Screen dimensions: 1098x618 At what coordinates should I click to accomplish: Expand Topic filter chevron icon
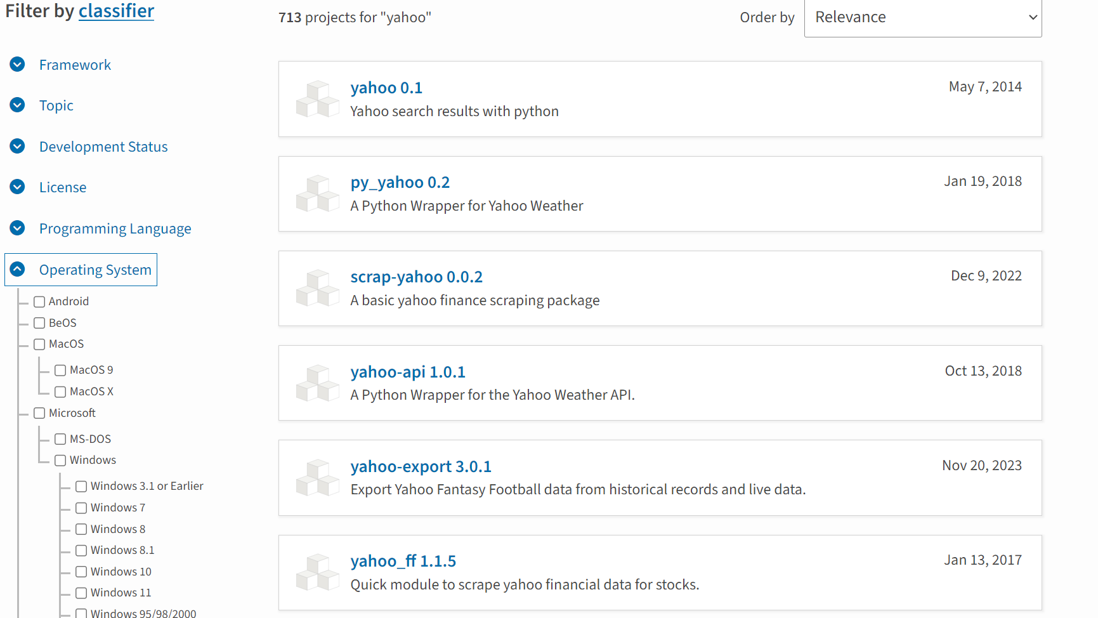click(x=18, y=105)
